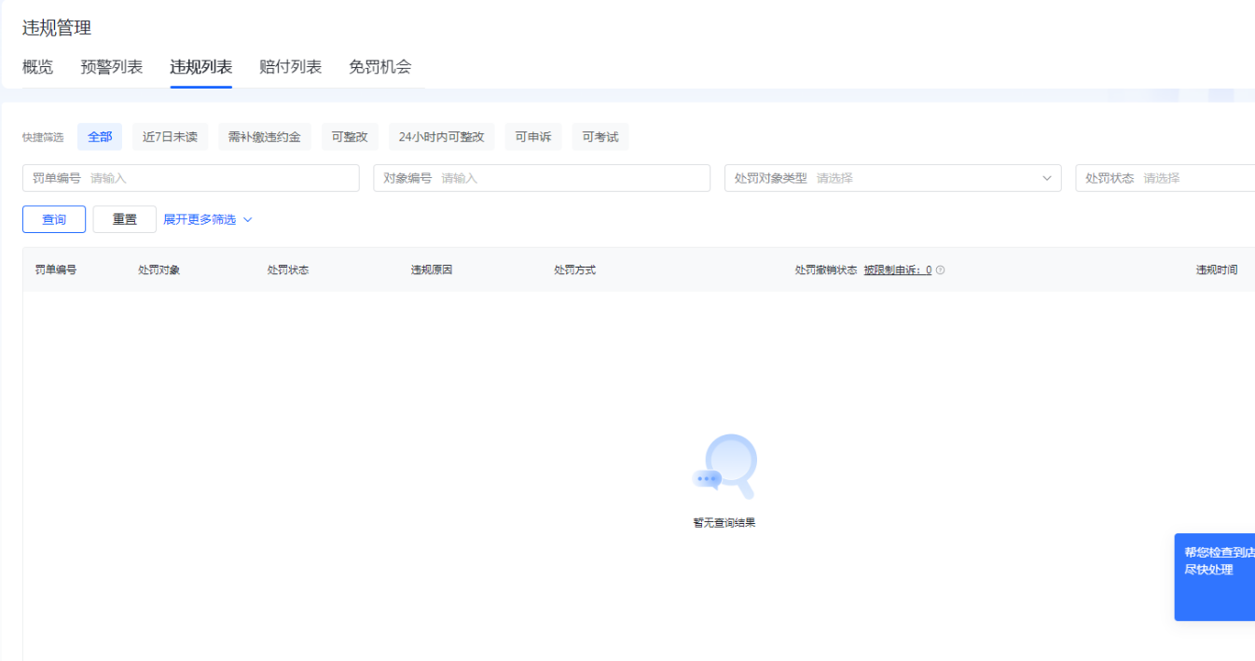Click the 重置 button
Image resolution: width=1255 pixels, height=661 pixels.
click(125, 220)
